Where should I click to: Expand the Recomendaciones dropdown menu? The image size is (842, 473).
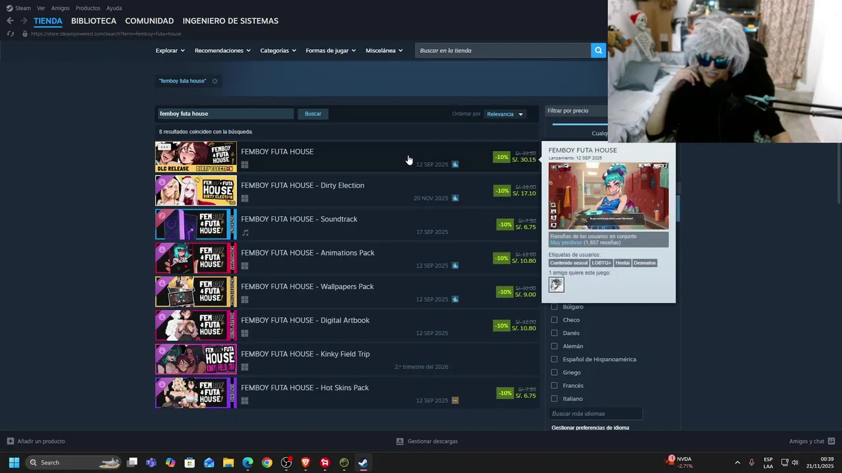(222, 51)
